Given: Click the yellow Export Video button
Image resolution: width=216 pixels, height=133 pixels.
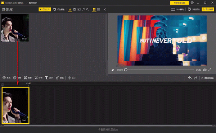Looking at the screenshot, I should (x=208, y=9).
